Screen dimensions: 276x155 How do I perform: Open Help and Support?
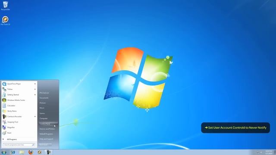click(46, 139)
